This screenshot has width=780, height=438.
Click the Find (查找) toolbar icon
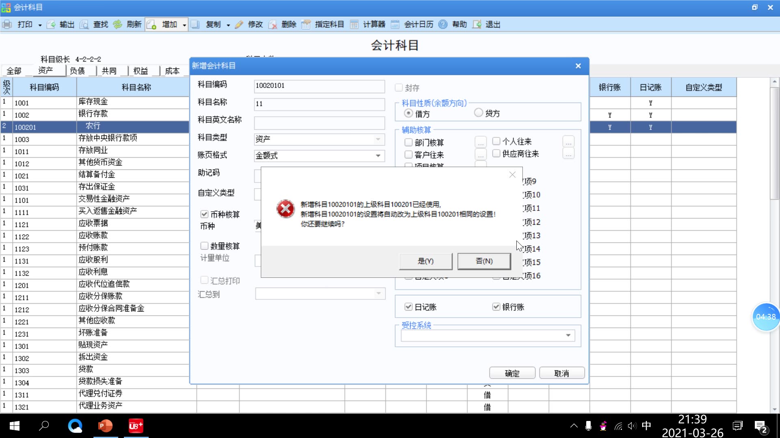click(84, 24)
